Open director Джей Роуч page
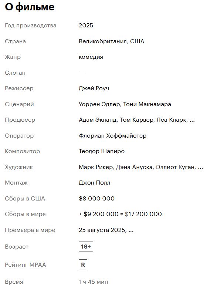This screenshot has width=224, height=290. click(x=94, y=88)
